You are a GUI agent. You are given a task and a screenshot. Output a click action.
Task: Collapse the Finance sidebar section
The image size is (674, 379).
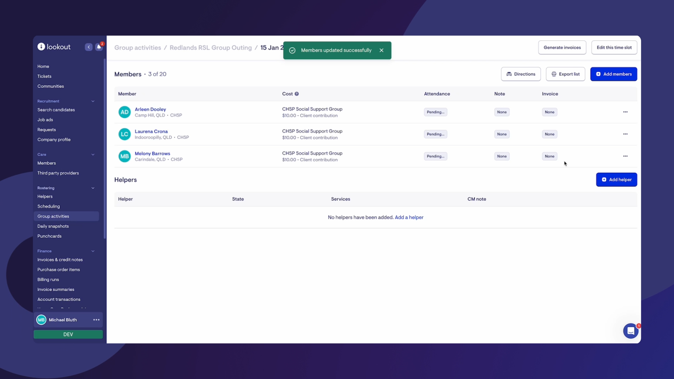coord(93,251)
